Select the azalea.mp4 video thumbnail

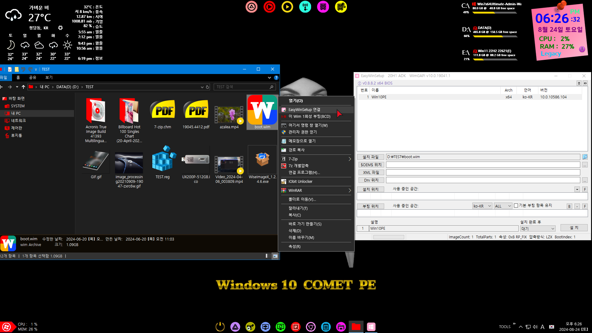[229, 114]
